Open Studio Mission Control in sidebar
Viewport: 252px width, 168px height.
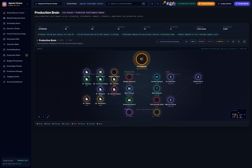[15, 13]
